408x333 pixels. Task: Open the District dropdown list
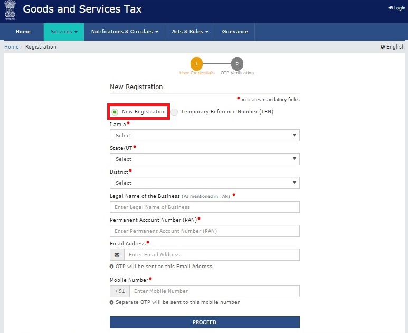click(x=204, y=183)
